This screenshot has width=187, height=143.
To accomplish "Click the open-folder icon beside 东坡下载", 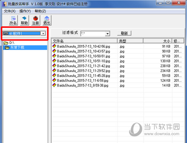I will click(7, 48).
